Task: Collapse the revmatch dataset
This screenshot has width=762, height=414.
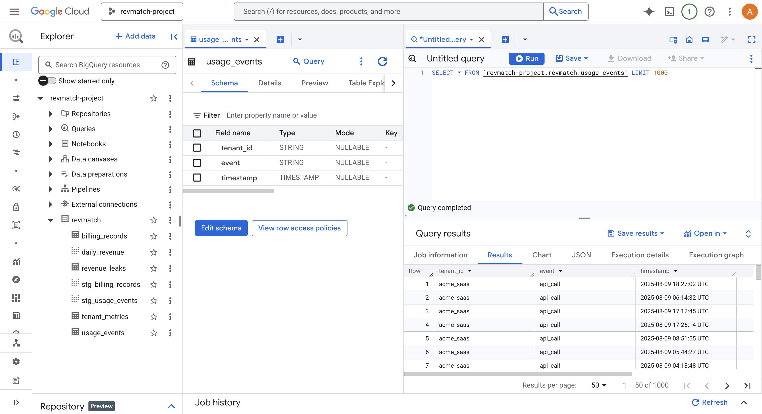Action: point(51,220)
